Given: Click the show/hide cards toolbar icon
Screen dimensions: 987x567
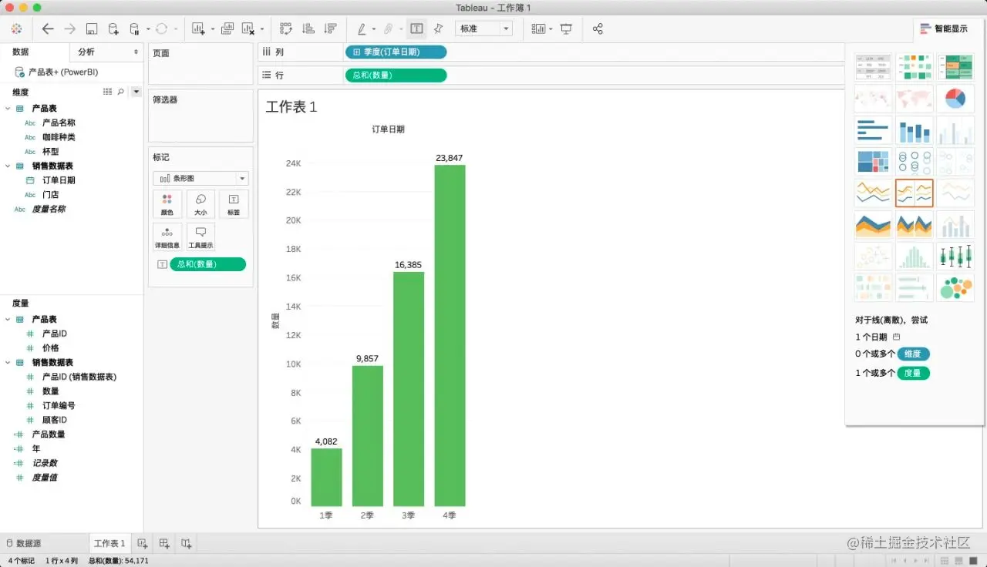Looking at the screenshot, I should 538,29.
